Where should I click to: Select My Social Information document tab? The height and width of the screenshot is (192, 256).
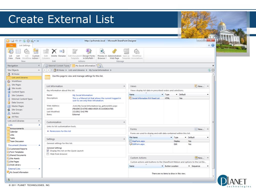pyautogui.click(x=84, y=66)
